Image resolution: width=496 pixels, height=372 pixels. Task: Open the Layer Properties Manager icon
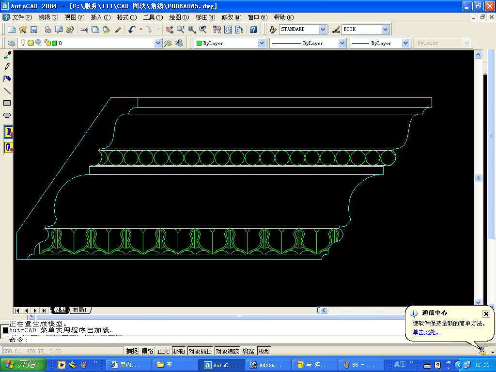[12, 43]
